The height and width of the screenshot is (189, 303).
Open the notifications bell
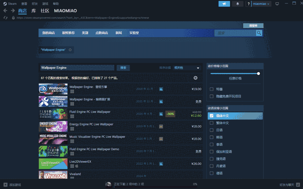[x=237, y=4]
